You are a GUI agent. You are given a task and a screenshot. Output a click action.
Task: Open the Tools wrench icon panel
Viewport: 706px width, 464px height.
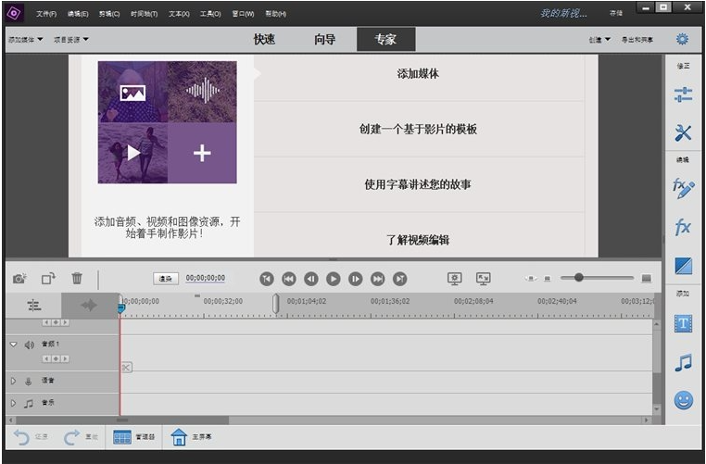(x=683, y=133)
